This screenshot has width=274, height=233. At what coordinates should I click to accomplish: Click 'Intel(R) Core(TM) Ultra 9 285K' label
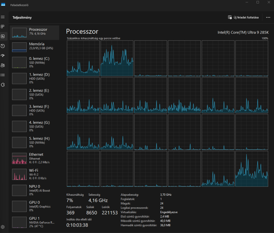click(x=243, y=32)
